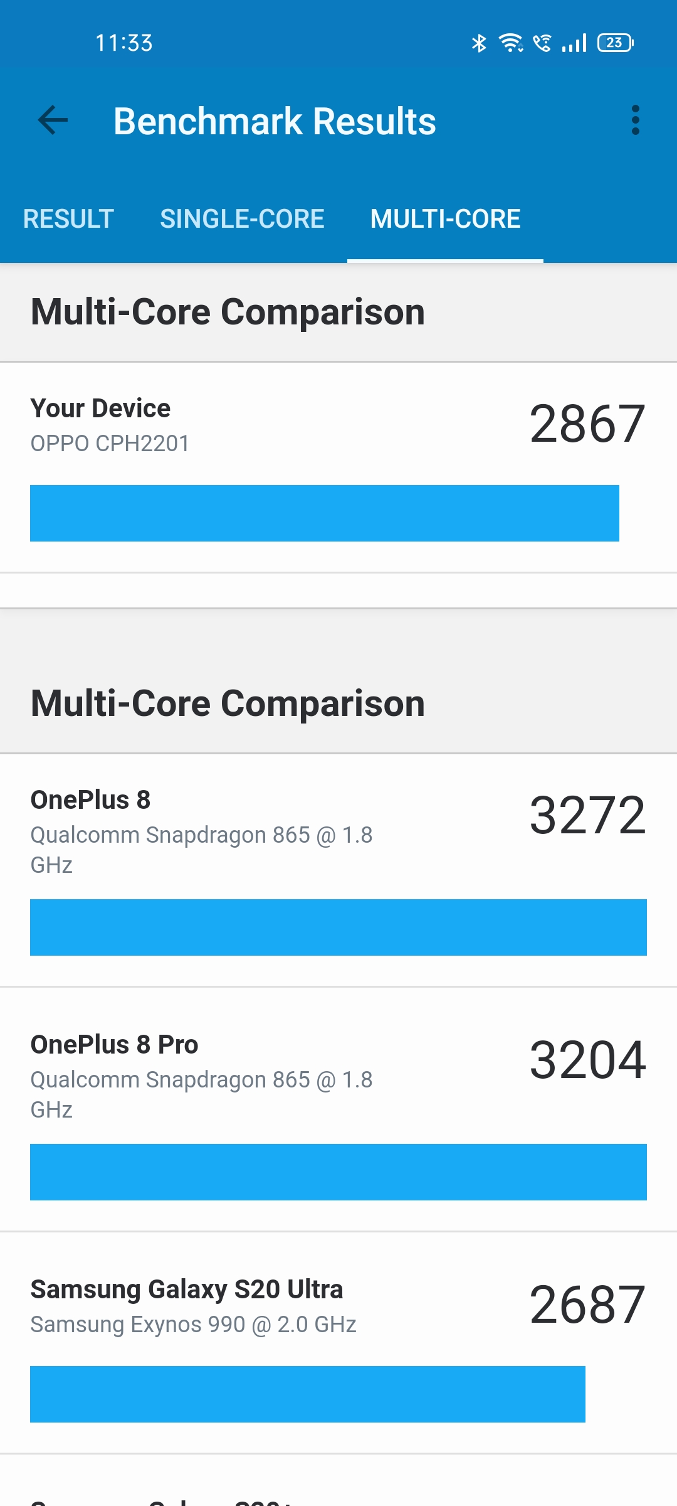Screen dimensions: 677x1506
Task: Switch to the SINGLE-CORE tab
Action: coord(242,219)
